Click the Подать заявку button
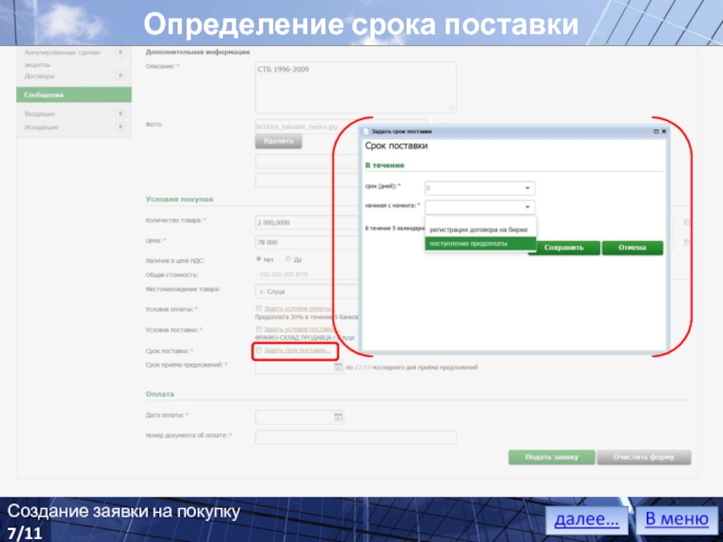The height and width of the screenshot is (542, 723). [551, 457]
